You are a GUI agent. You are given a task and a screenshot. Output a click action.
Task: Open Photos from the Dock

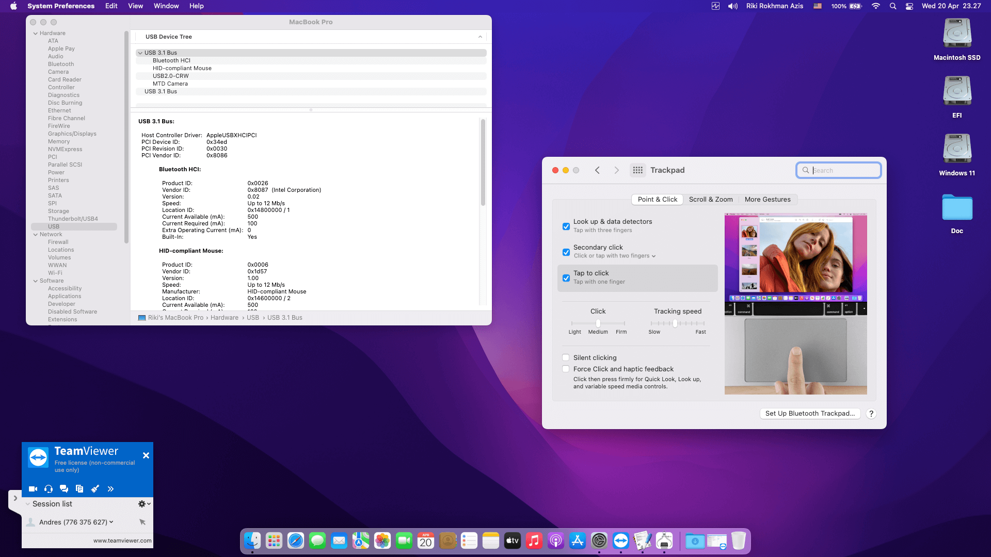click(382, 540)
